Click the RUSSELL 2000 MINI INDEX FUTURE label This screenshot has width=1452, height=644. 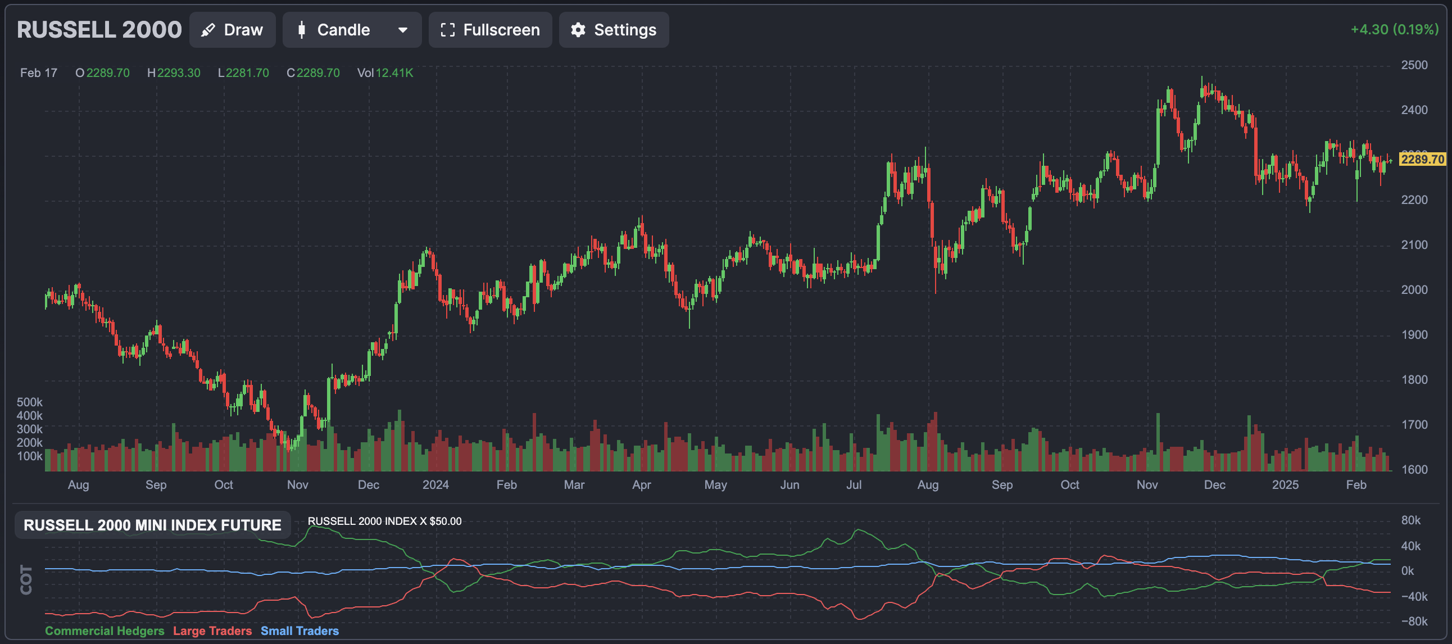(x=152, y=525)
